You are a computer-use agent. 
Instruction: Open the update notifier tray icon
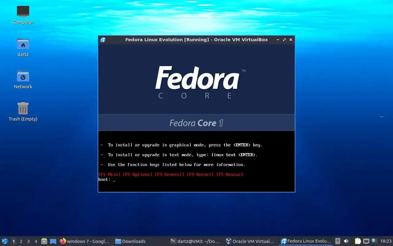point(374,241)
